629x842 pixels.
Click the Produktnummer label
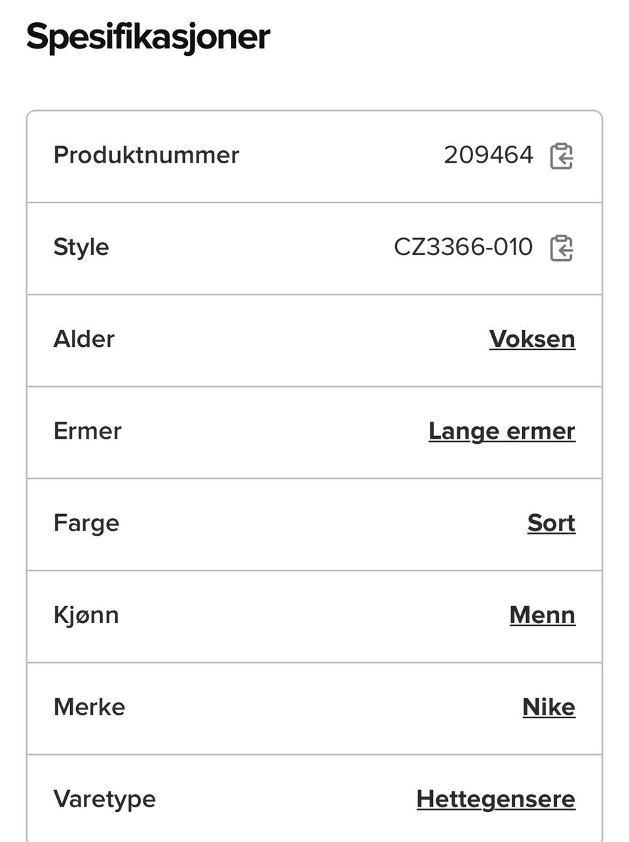coord(146,155)
